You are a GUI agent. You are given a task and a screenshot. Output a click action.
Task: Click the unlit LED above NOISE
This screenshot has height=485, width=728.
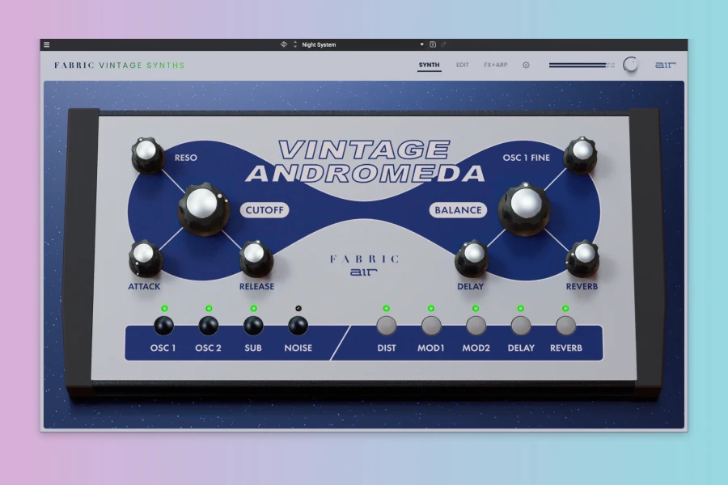pyautogui.click(x=298, y=308)
